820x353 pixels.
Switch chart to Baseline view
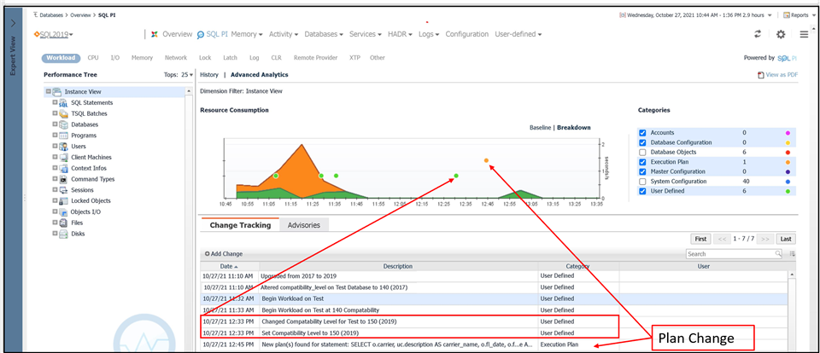[x=540, y=127]
